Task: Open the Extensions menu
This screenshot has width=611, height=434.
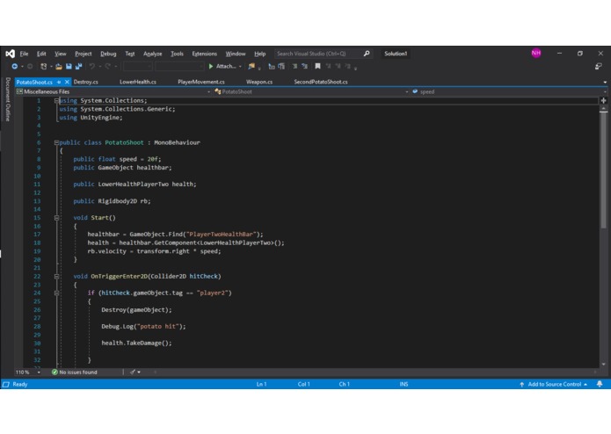Action: click(x=205, y=54)
